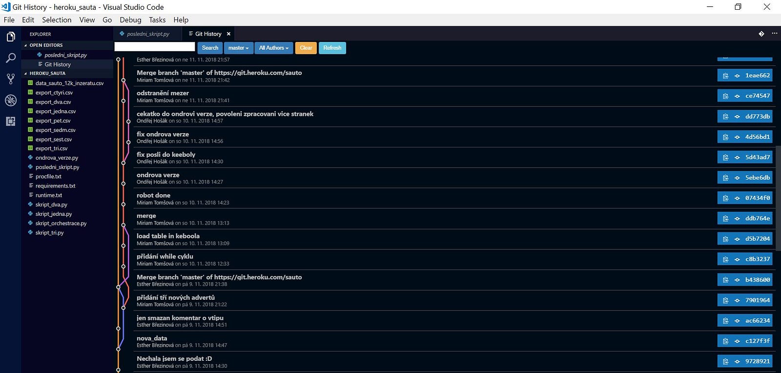The width and height of the screenshot is (781, 373).
Task: Click the Search button
Action: 210,48
